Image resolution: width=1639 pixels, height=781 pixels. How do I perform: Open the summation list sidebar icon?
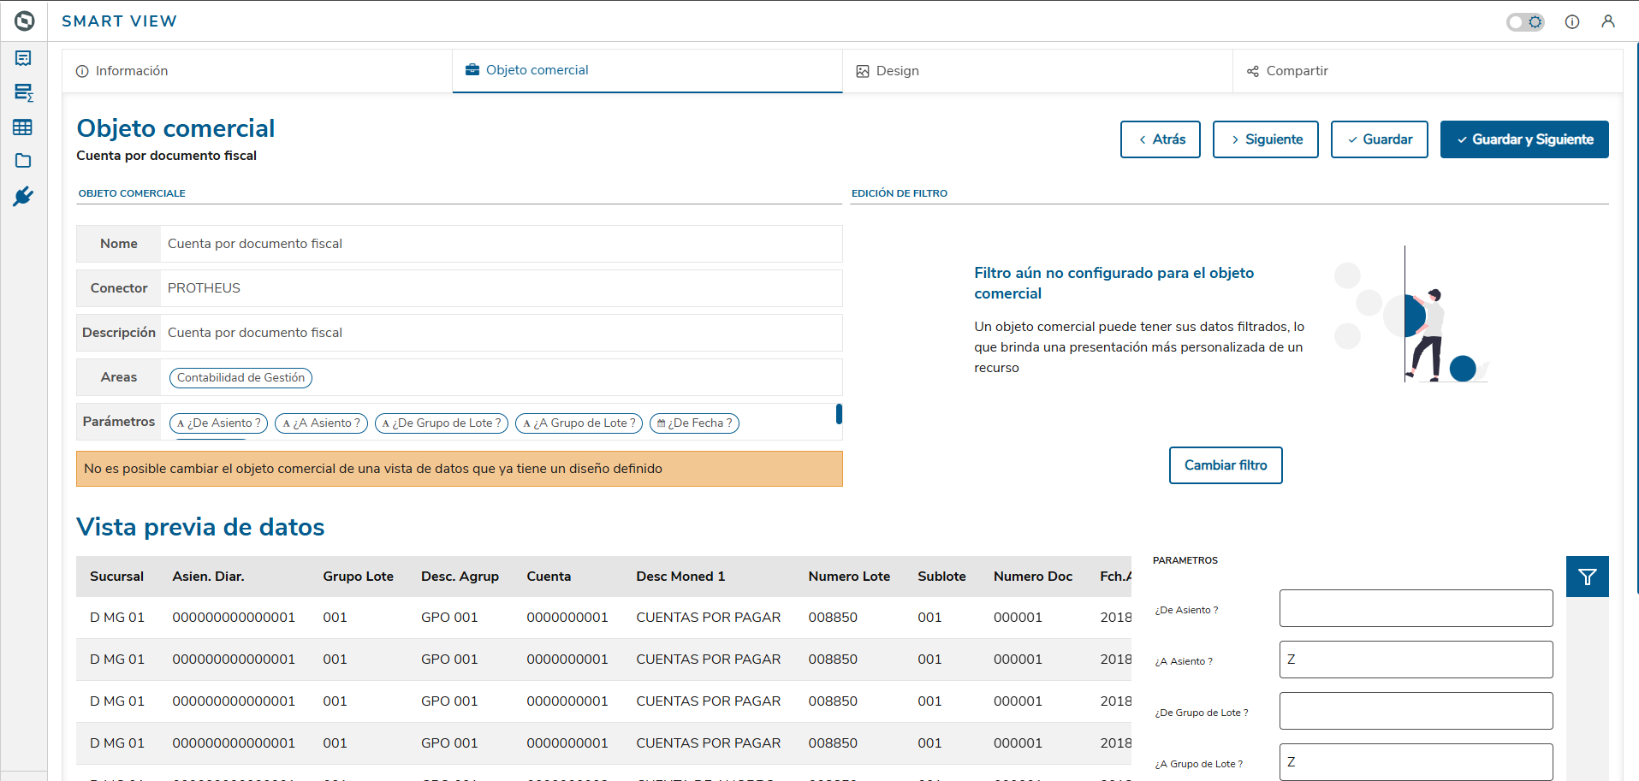tap(23, 92)
